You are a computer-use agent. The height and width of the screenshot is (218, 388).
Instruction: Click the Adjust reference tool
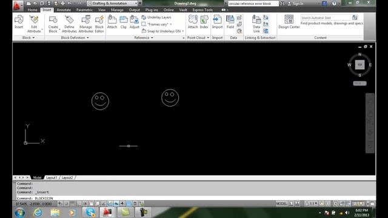135,22
